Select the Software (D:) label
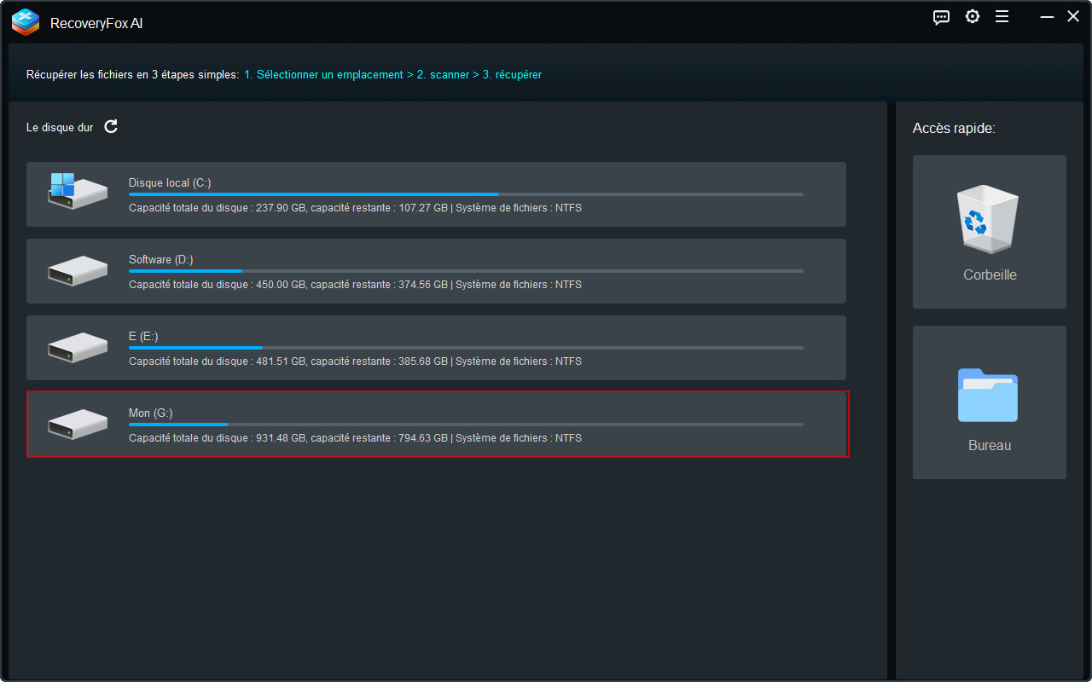 click(161, 259)
